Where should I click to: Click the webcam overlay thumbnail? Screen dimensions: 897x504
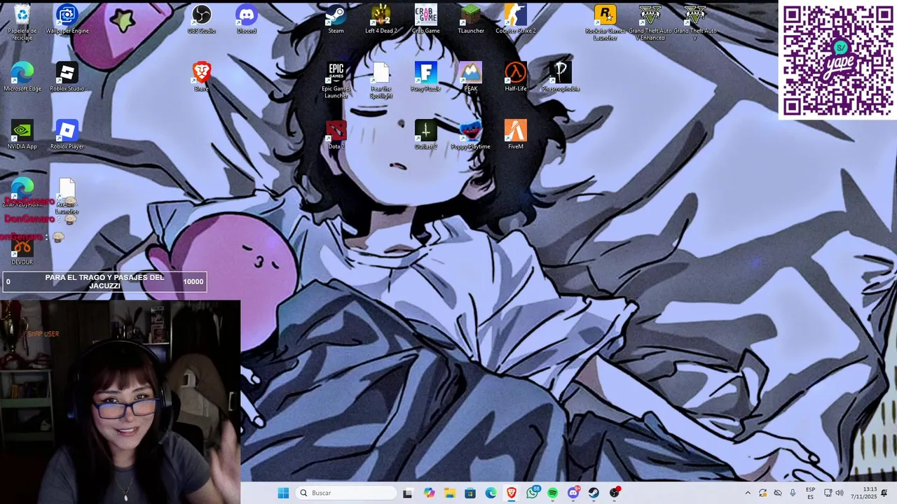(x=121, y=402)
